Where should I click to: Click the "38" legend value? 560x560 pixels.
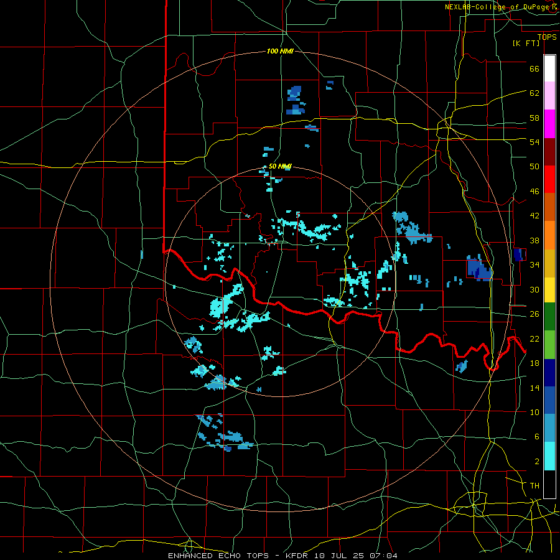(x=534, y=240)
